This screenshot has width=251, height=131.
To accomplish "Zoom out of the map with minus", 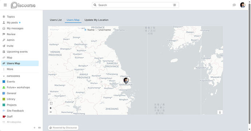I will pyautogui.click(x=51, y=112).
